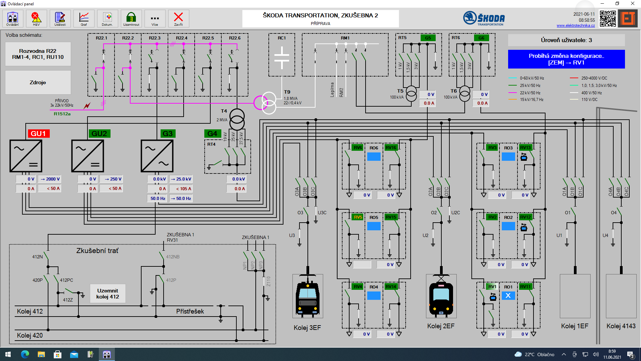The image size is (641, 361).
Task: Click the RO5 blue indicator box
Action: [374, 226]
